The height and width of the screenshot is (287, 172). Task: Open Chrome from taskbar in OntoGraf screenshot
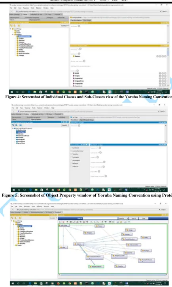coord(69,283)
